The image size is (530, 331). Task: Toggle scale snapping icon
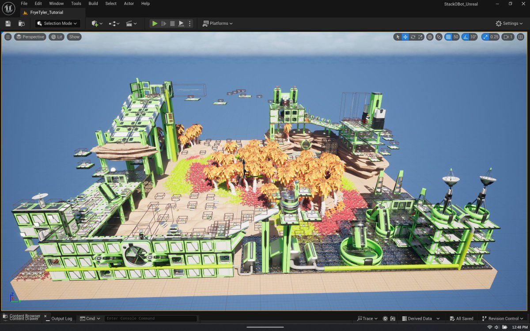pyautogui.click(x=485, y=37)
